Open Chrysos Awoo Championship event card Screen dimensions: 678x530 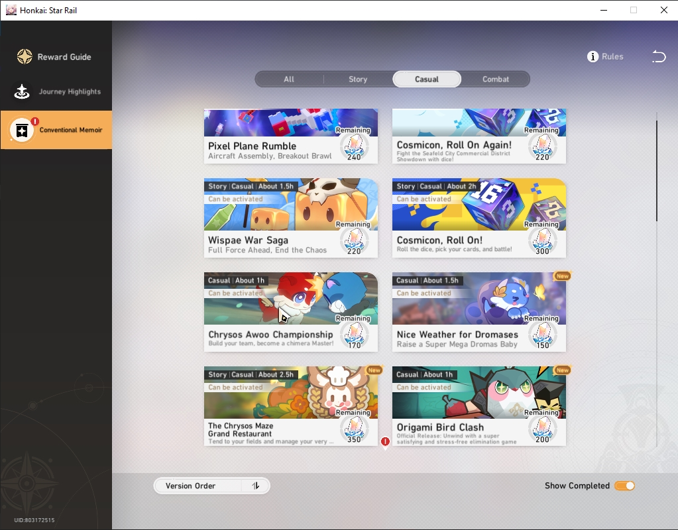[x=291, y=312]
